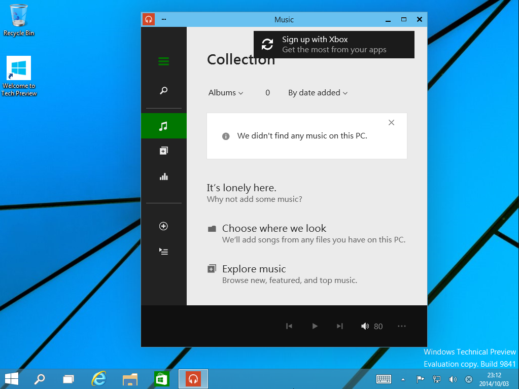
Task: Create new playlist with plus icon
Action: coord(163,226)
